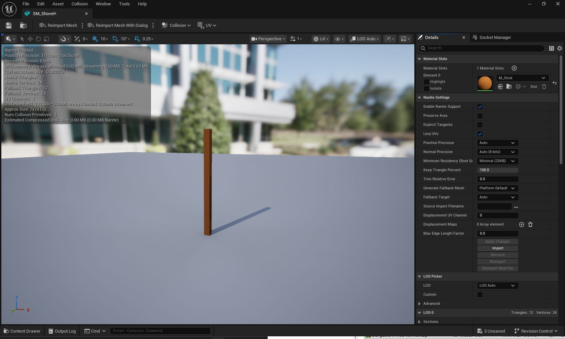Open Position Precision dropdown

497,143
